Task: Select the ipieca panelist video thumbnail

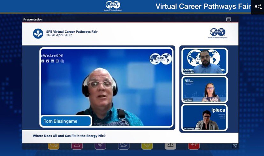Action: pos(205,118)
